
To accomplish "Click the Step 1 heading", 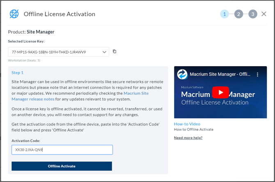I will [17, 72].
